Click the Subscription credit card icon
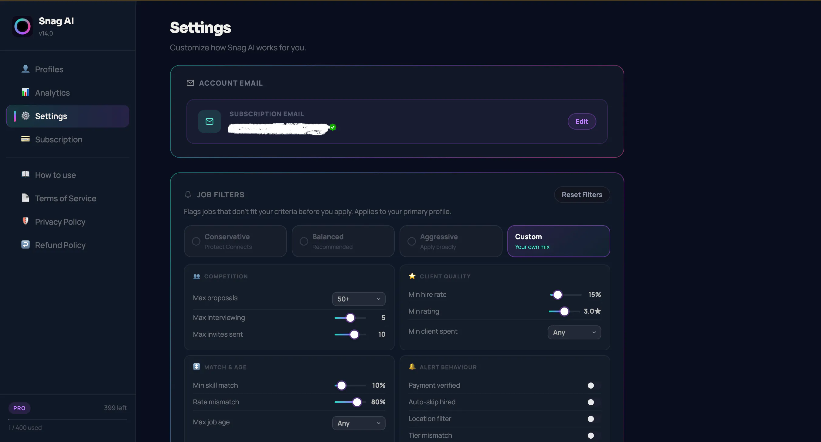Image resolution: width=821 pixels, height=442 pixels. click(26, 139)
